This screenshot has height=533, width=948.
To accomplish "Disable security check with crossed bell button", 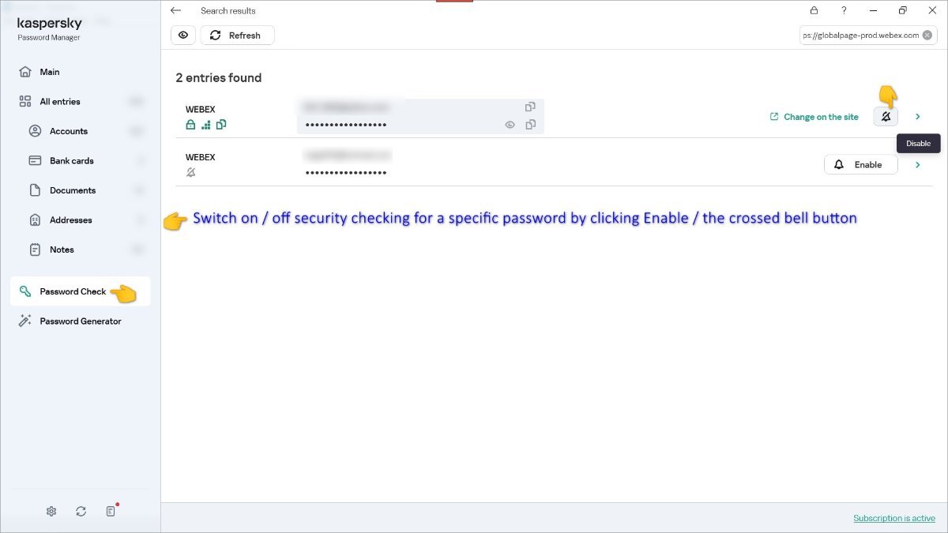I will (x=886, y=117).
